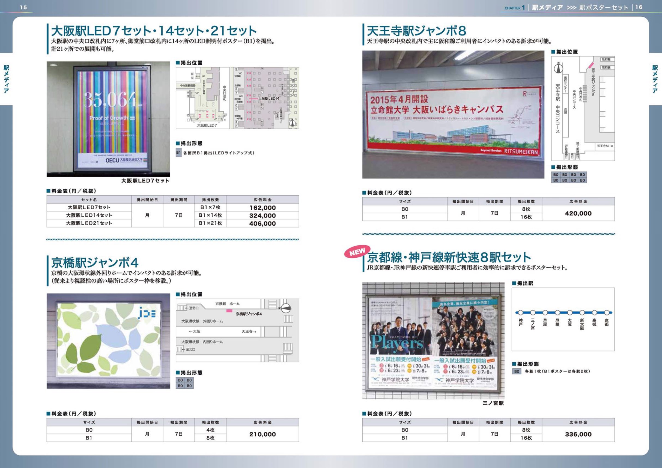This screenshot has width=662, height=468.
Task: Click the price 210,000
Action: [x=263, y=434]
